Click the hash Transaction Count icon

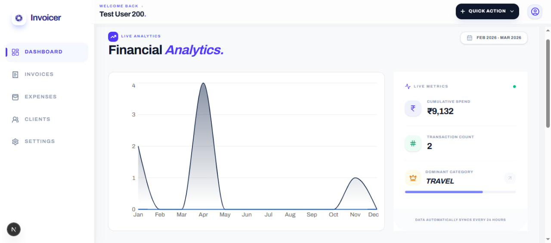point(413,143)
